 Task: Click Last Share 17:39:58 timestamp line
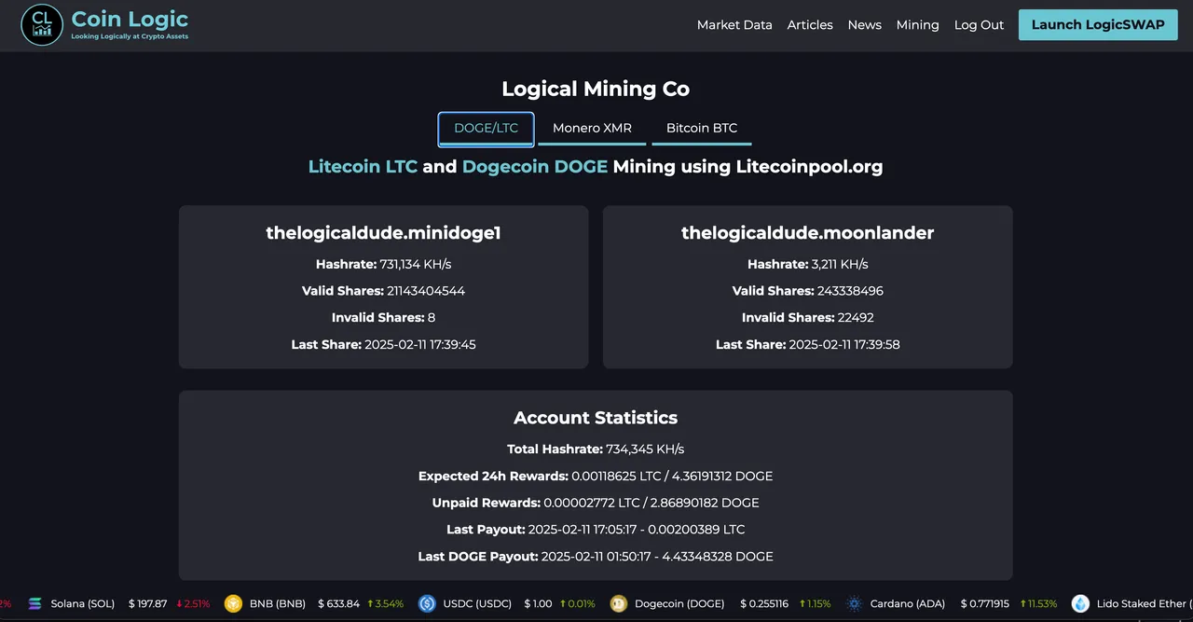[807, 345]
